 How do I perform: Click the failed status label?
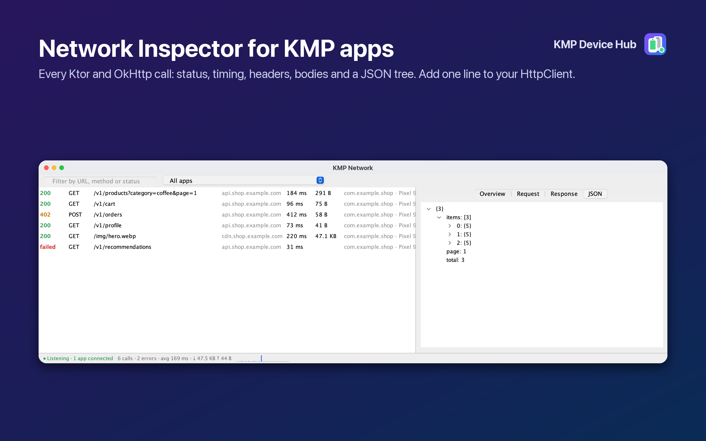[47, 247]
